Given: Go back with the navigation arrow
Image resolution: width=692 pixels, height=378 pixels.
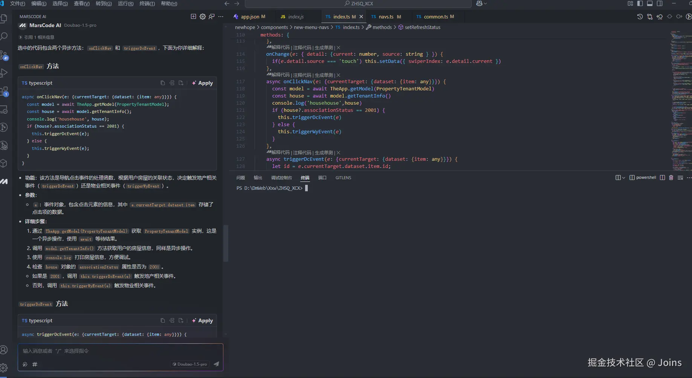Looking at the screenshot, I should (x=227, y=3).
